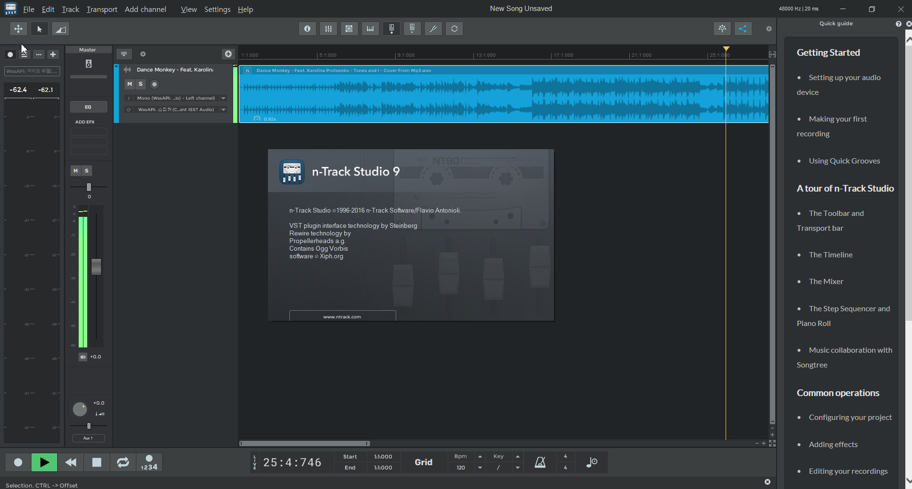Toggle loop playback in transport bar
912x489 pixels.
(123, 462)
